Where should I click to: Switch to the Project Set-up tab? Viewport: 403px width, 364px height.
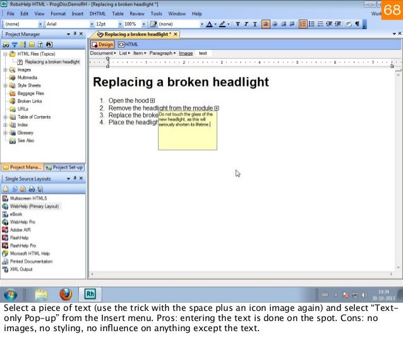pos(64,167)
